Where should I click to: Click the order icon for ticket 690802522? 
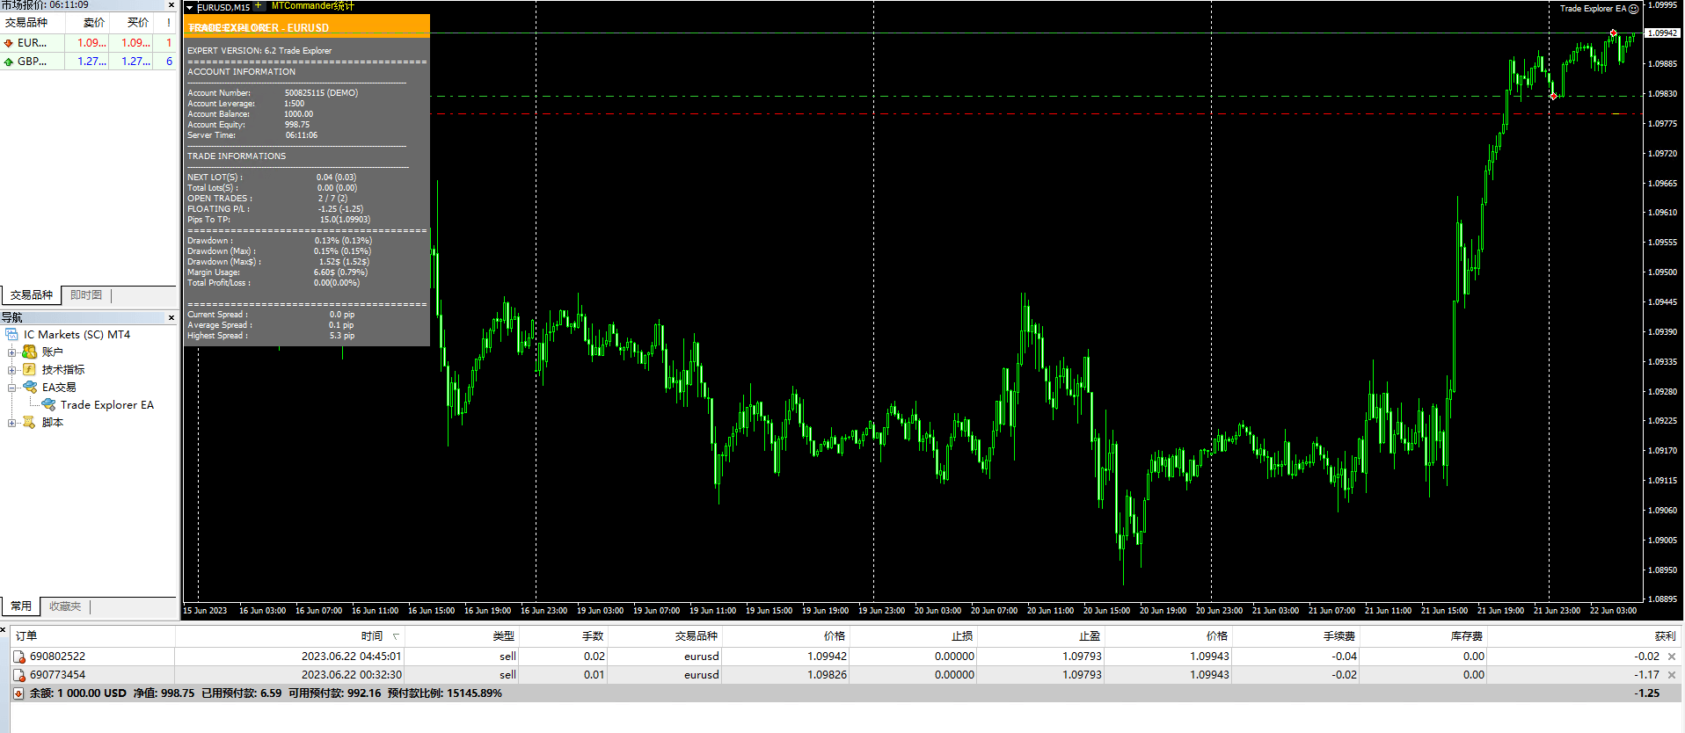click(19, 657)
